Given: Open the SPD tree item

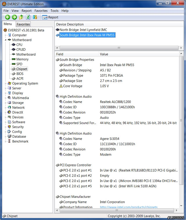Looking at the screenshot, I should (x=19, y=64).
